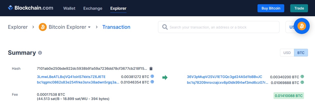Click the floating orange Bitcoin circle icon
315x106 pixels.
click(x=302, y=26)
